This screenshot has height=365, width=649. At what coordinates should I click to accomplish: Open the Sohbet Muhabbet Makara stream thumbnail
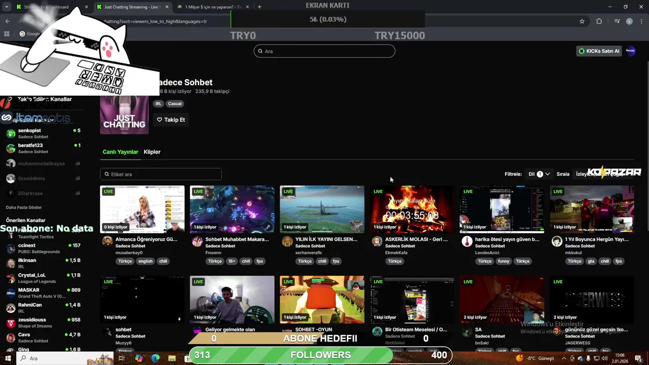(x=232, y=209)
